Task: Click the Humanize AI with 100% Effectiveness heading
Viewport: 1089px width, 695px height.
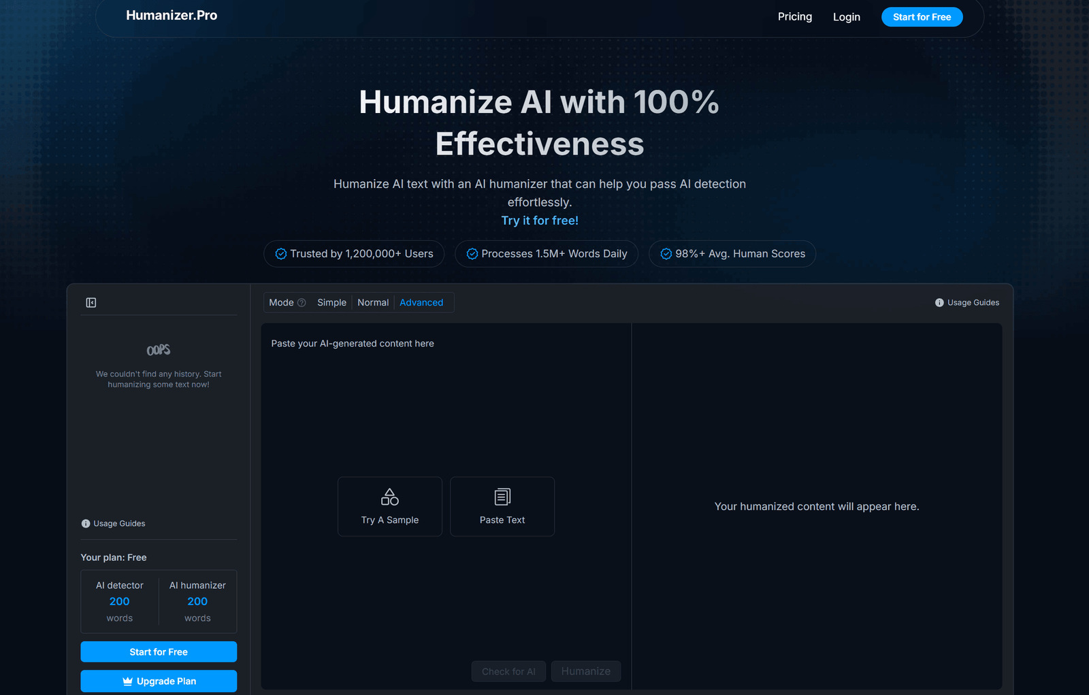Action: [539, 123]
